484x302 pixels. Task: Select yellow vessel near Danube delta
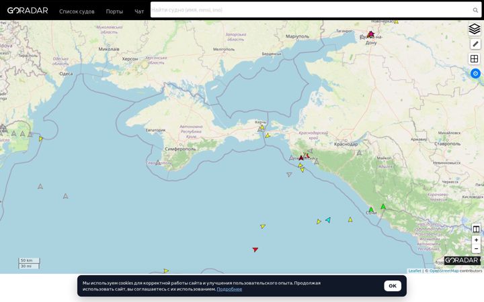coord(41,139)
